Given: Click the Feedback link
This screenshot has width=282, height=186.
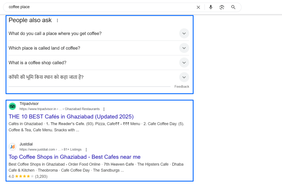Looking at the screenshot, I should pos(182,87).
